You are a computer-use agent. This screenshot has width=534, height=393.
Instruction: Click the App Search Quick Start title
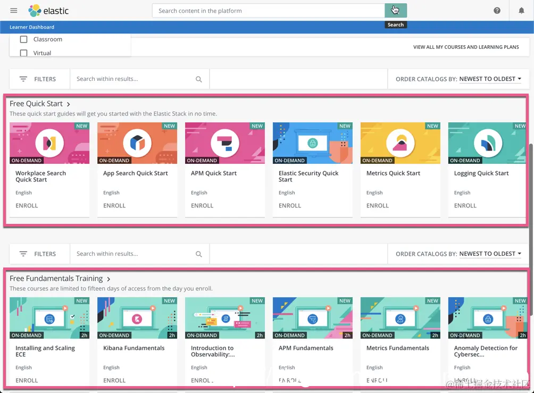coord(136,173)
